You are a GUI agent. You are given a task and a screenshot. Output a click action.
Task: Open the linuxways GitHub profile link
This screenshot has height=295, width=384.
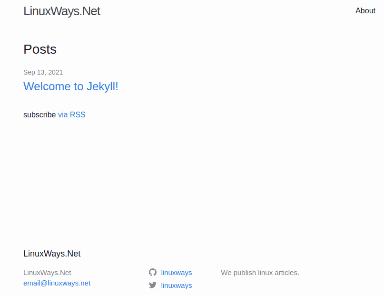(x=177, y=273)
